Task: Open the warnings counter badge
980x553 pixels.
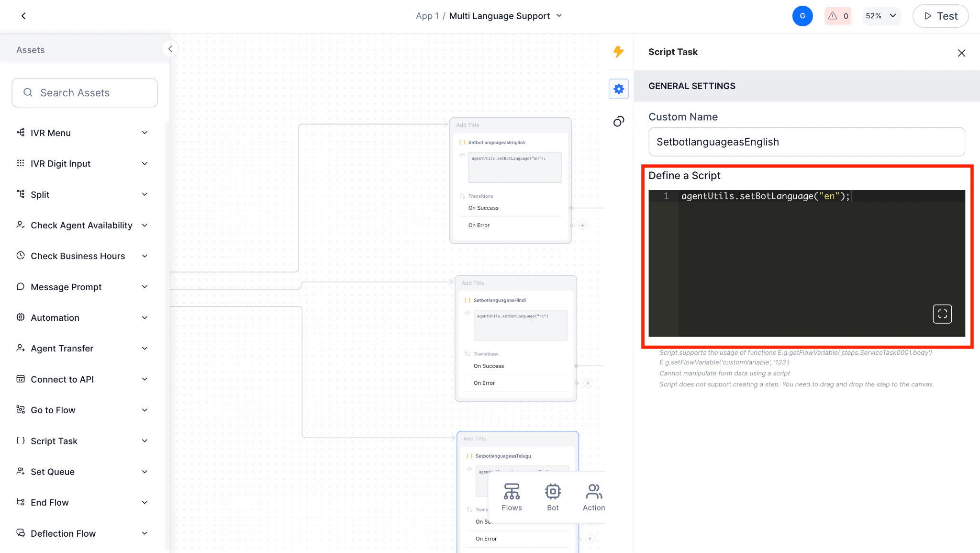Action: [838, 16]
